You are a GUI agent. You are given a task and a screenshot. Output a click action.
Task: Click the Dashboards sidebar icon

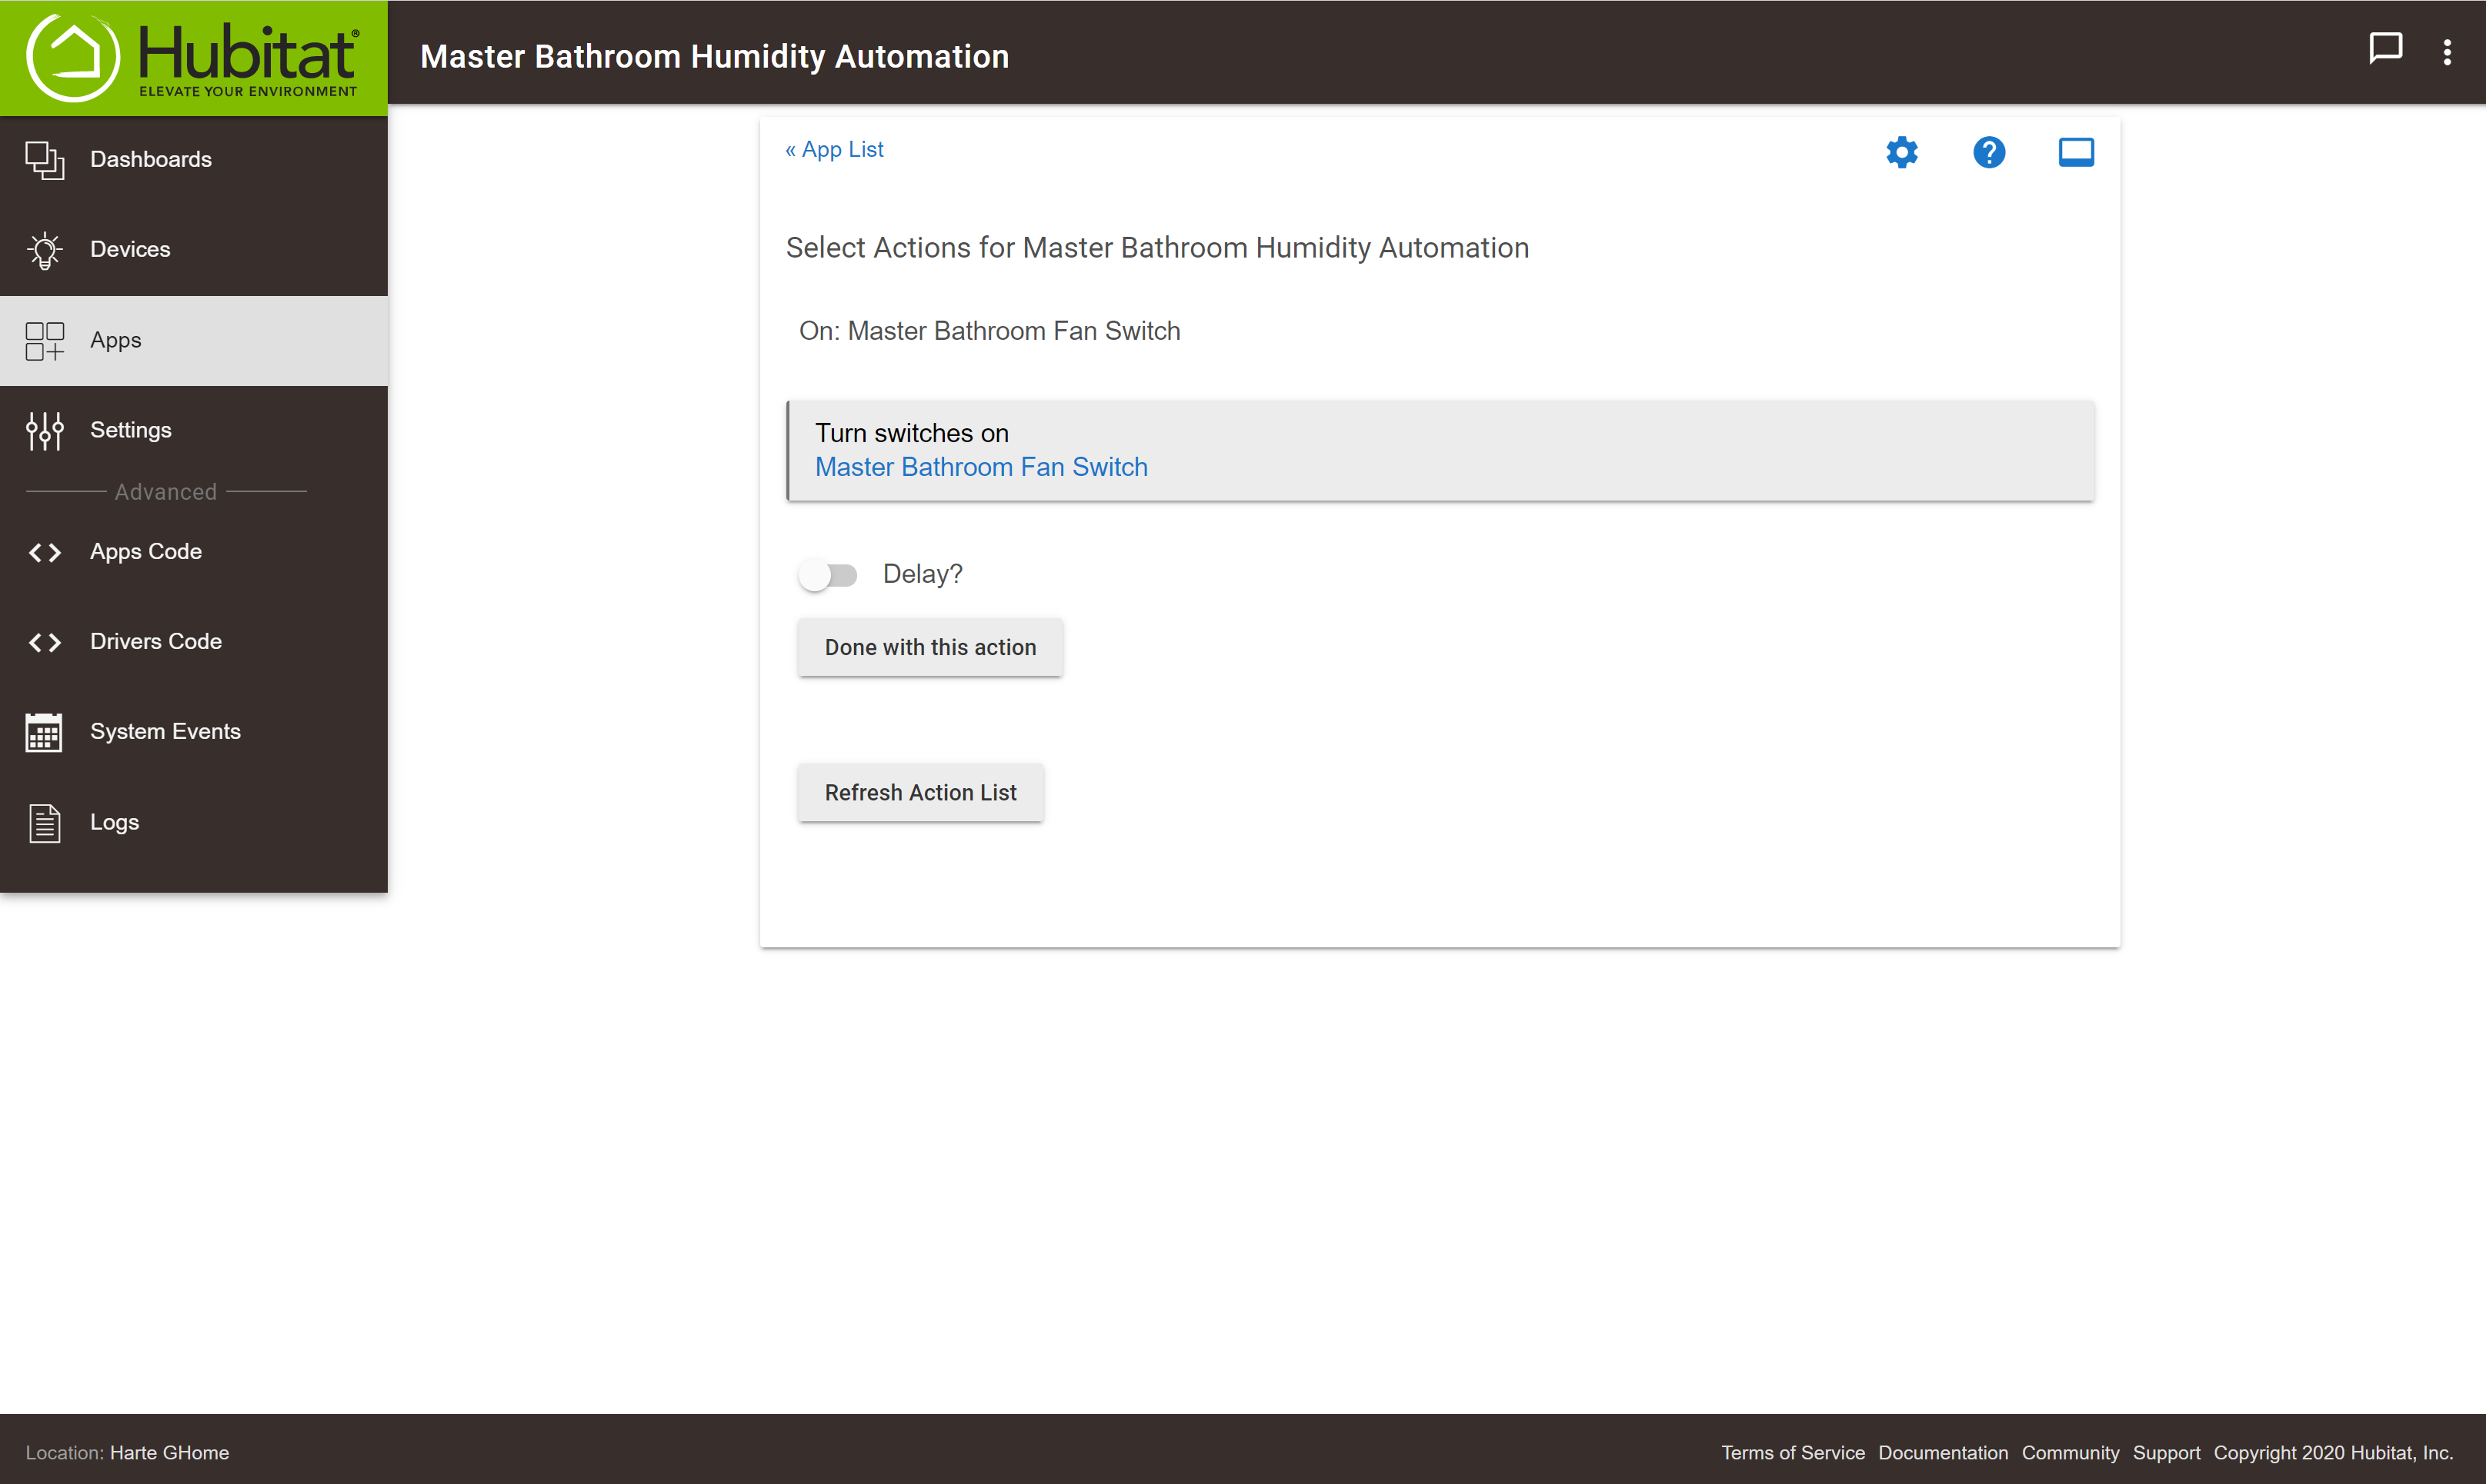click(44, 160)
